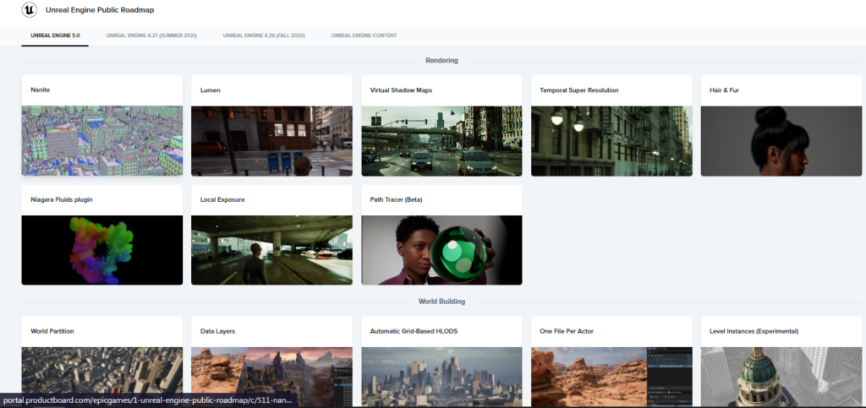Open the Nanite card title
This screenshot has height=408, width=866.
pyautogui.click(x=41, y=90)
